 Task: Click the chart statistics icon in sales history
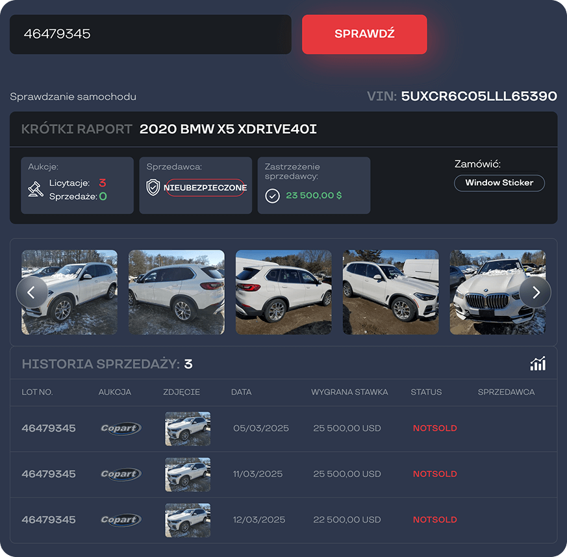click(538, 364)
